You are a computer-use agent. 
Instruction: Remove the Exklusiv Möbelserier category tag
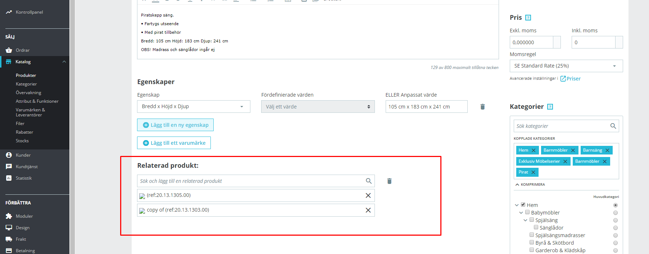coord(565,162)
